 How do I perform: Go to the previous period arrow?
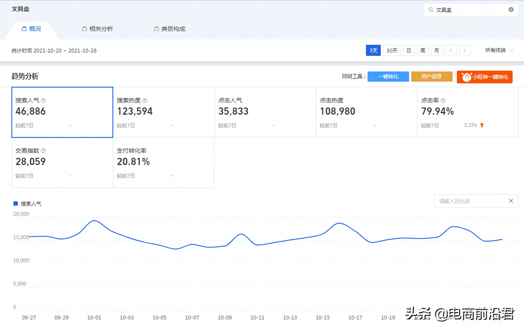click(x=451, y=51)
